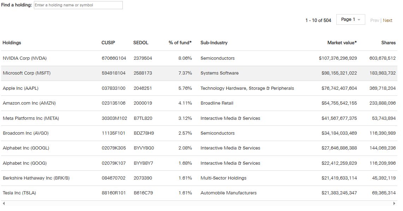
Task: Click Microsoft fund percentage 7.37%
Action: 185,73
